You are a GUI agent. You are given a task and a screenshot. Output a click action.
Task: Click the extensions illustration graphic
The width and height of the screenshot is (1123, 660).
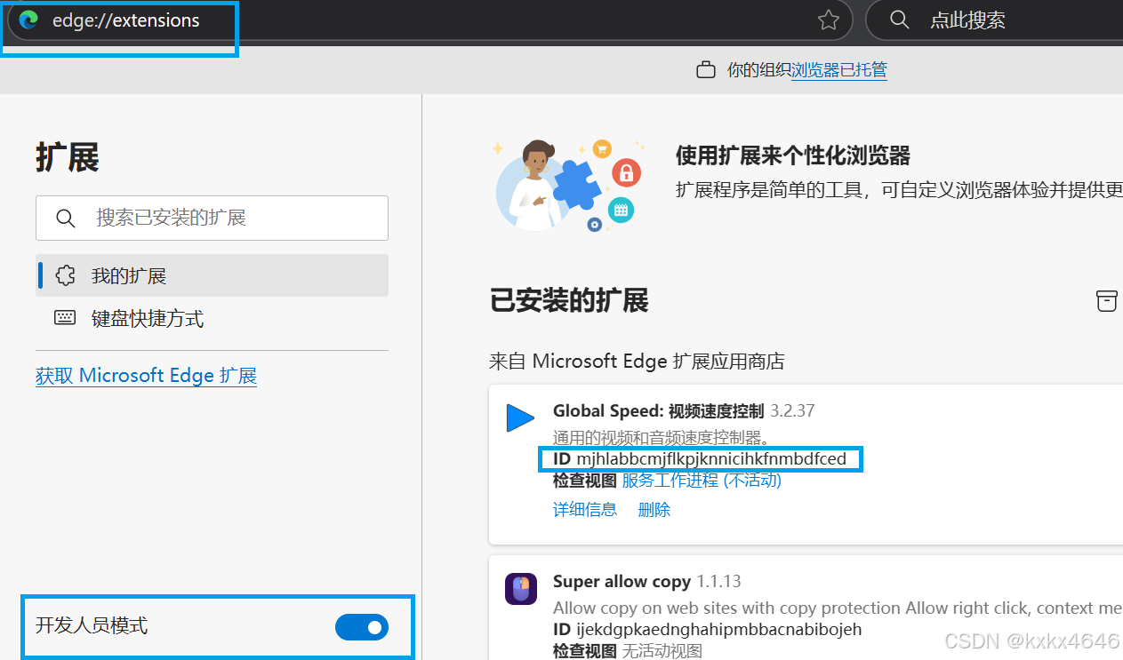point(569,185)
